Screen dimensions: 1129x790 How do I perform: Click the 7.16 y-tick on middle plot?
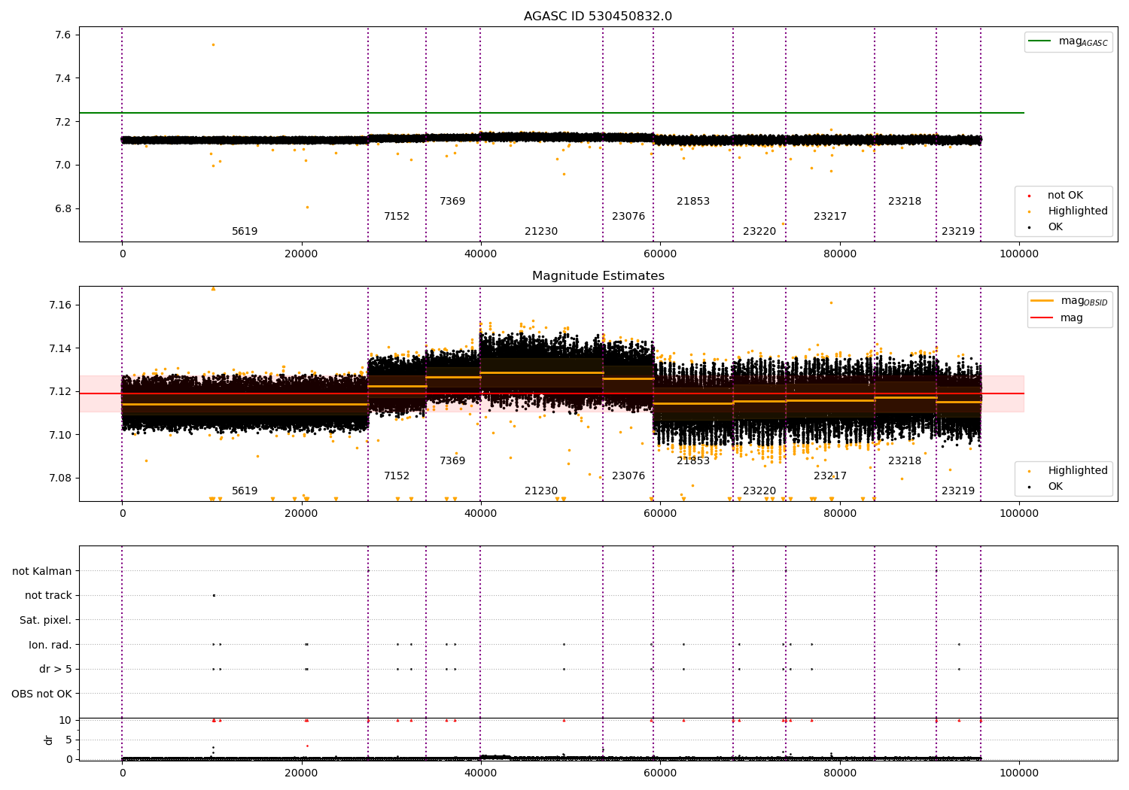(61, 305)
